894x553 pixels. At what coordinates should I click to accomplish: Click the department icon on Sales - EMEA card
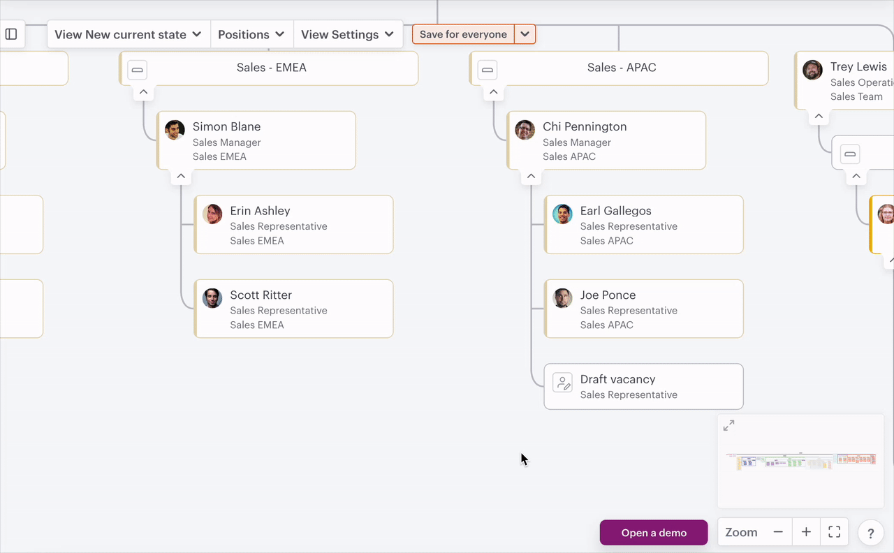pyautogui.click(x=137, y=69)
